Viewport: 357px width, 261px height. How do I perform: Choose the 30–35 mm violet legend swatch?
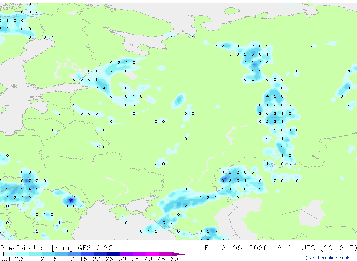coord(126,254)
